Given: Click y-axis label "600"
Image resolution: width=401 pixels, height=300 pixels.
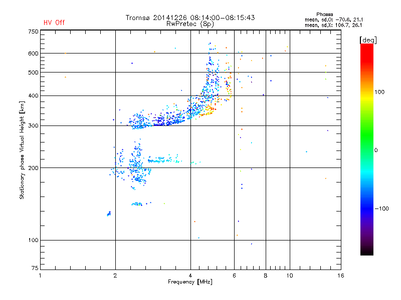Looking at the screenshot, I should tap(33, 53).
